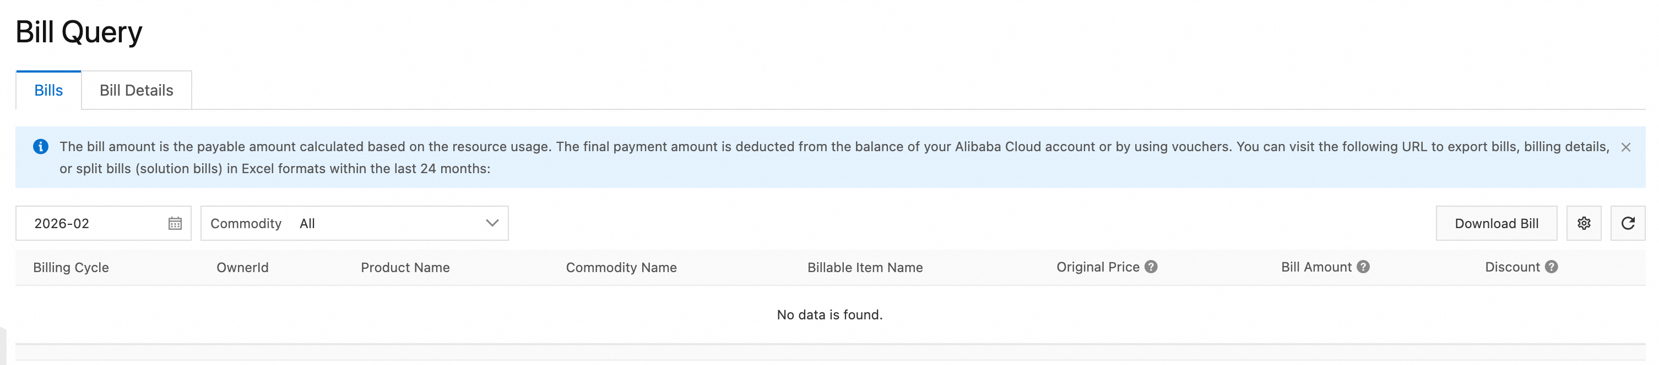Refresh the bill list
Image resolution: width=1659 pixels, height=365 pixels.
(1628, 224)
